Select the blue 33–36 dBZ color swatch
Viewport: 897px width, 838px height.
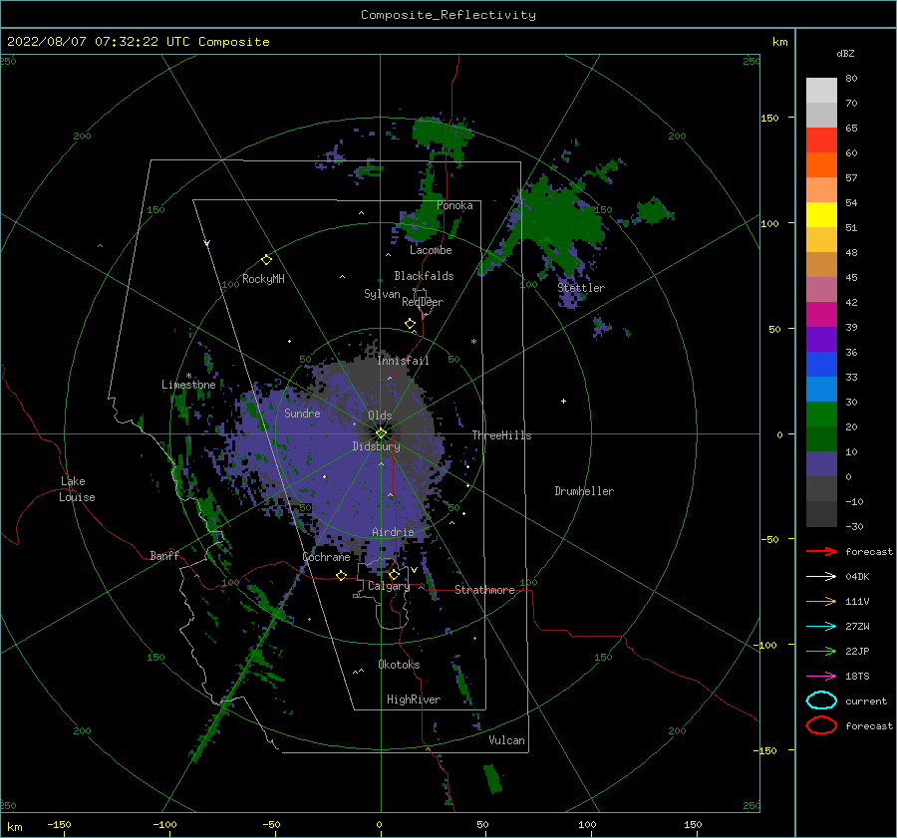tap(821, 365)
